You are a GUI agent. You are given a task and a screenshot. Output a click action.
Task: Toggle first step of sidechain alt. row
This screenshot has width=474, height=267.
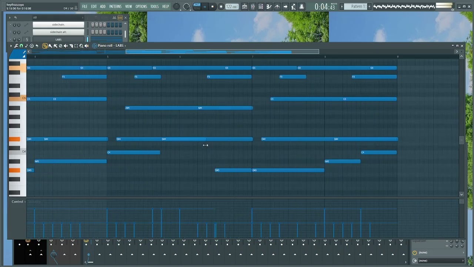93,32
